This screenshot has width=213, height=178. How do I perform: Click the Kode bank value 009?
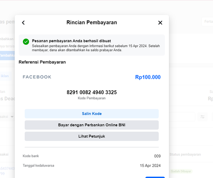tap(157, 156)
